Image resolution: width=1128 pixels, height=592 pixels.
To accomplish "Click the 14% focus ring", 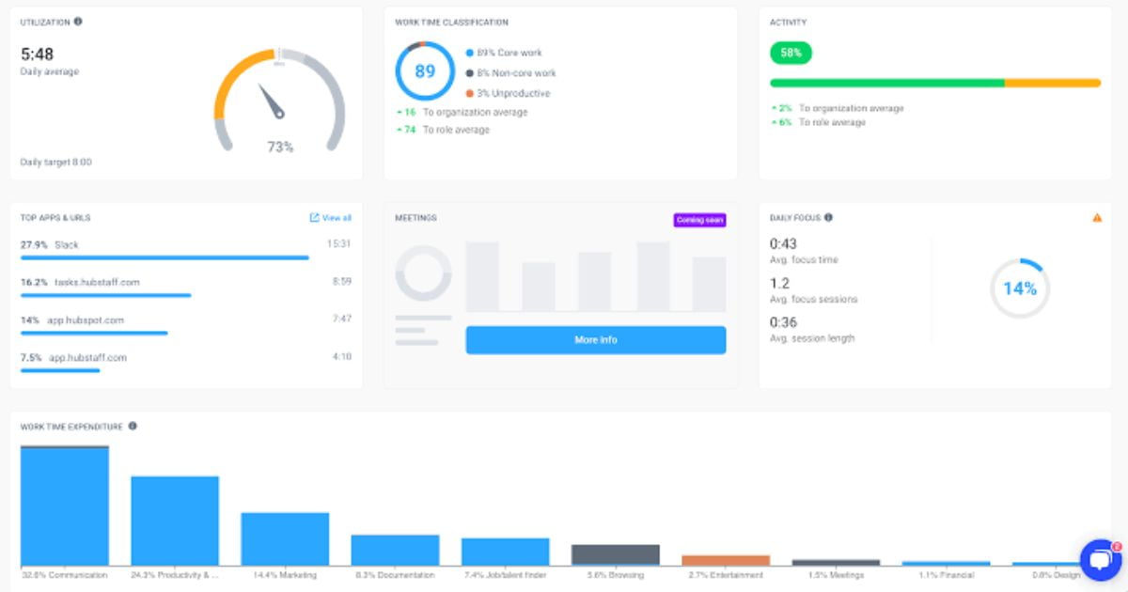I will tap(1019, 288).
